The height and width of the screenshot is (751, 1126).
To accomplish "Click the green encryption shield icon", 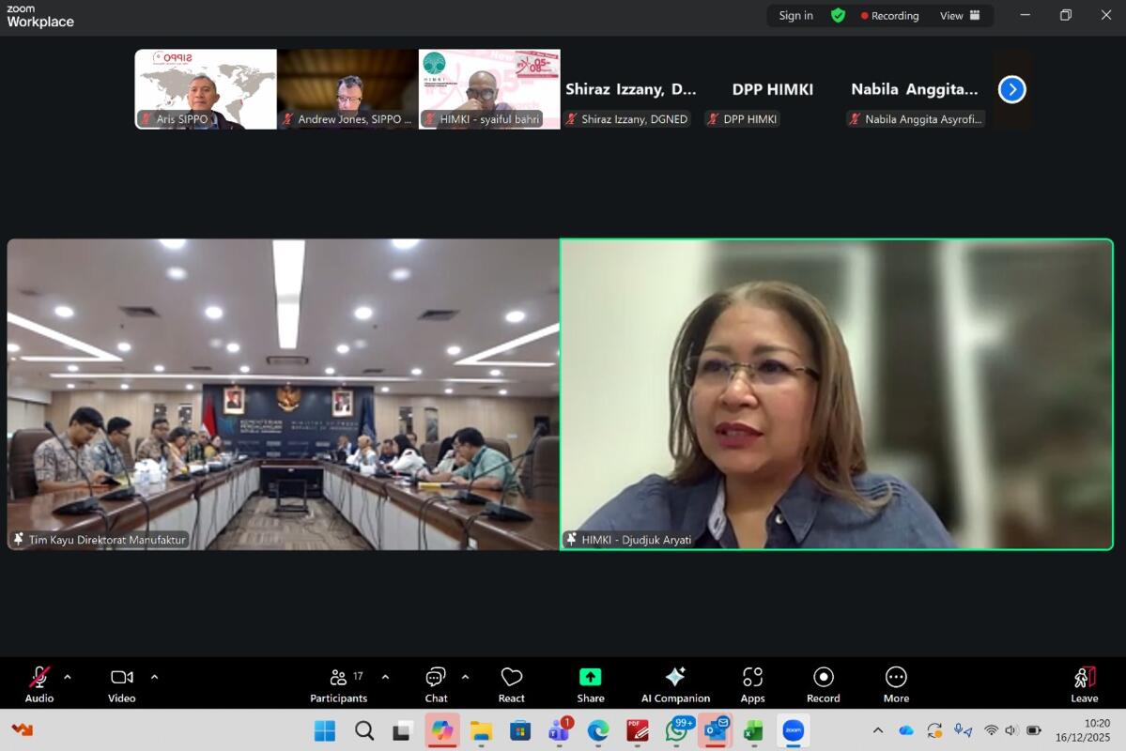I will tap(838, 15).
